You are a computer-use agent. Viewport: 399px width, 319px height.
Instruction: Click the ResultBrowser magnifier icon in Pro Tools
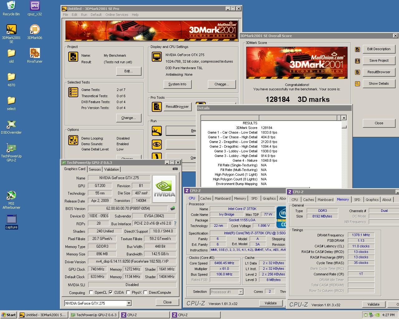click(x=156, y=107)
